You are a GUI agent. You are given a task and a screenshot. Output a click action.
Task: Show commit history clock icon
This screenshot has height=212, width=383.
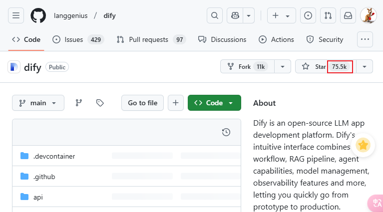click(x=226, y=132)
